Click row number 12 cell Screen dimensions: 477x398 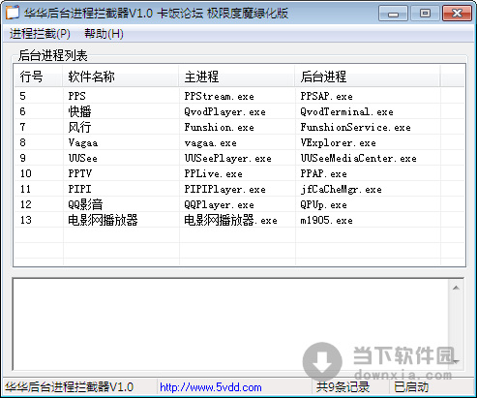25,204
